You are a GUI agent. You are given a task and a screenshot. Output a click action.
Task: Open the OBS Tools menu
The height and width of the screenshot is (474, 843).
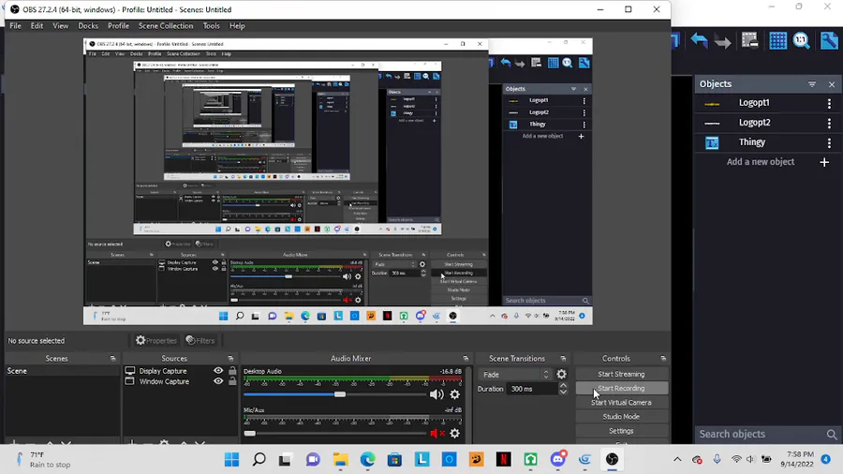pyautogui.click(x=212, y=26)
